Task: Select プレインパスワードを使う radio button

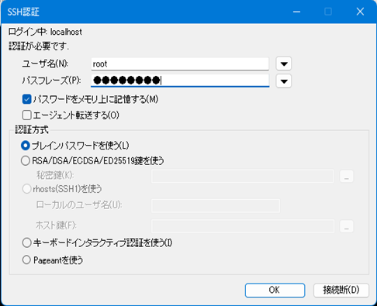Action: tap(26, 146)
